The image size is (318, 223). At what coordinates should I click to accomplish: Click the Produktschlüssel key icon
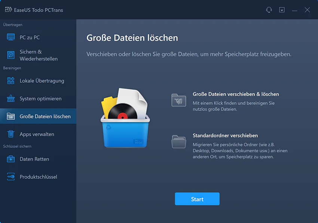(x=11, y=177)
